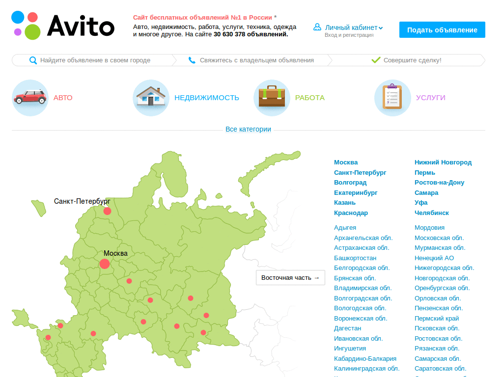Click the green checkmark next to Совершите сделку
The height and width of the screenshot is (377, 503).
[376, 60]
